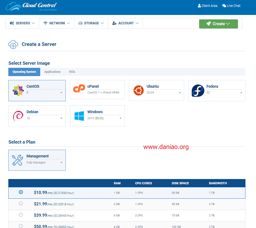Switch to the ISOs tab
Viewport: 256px width, 228px height.
72,72
